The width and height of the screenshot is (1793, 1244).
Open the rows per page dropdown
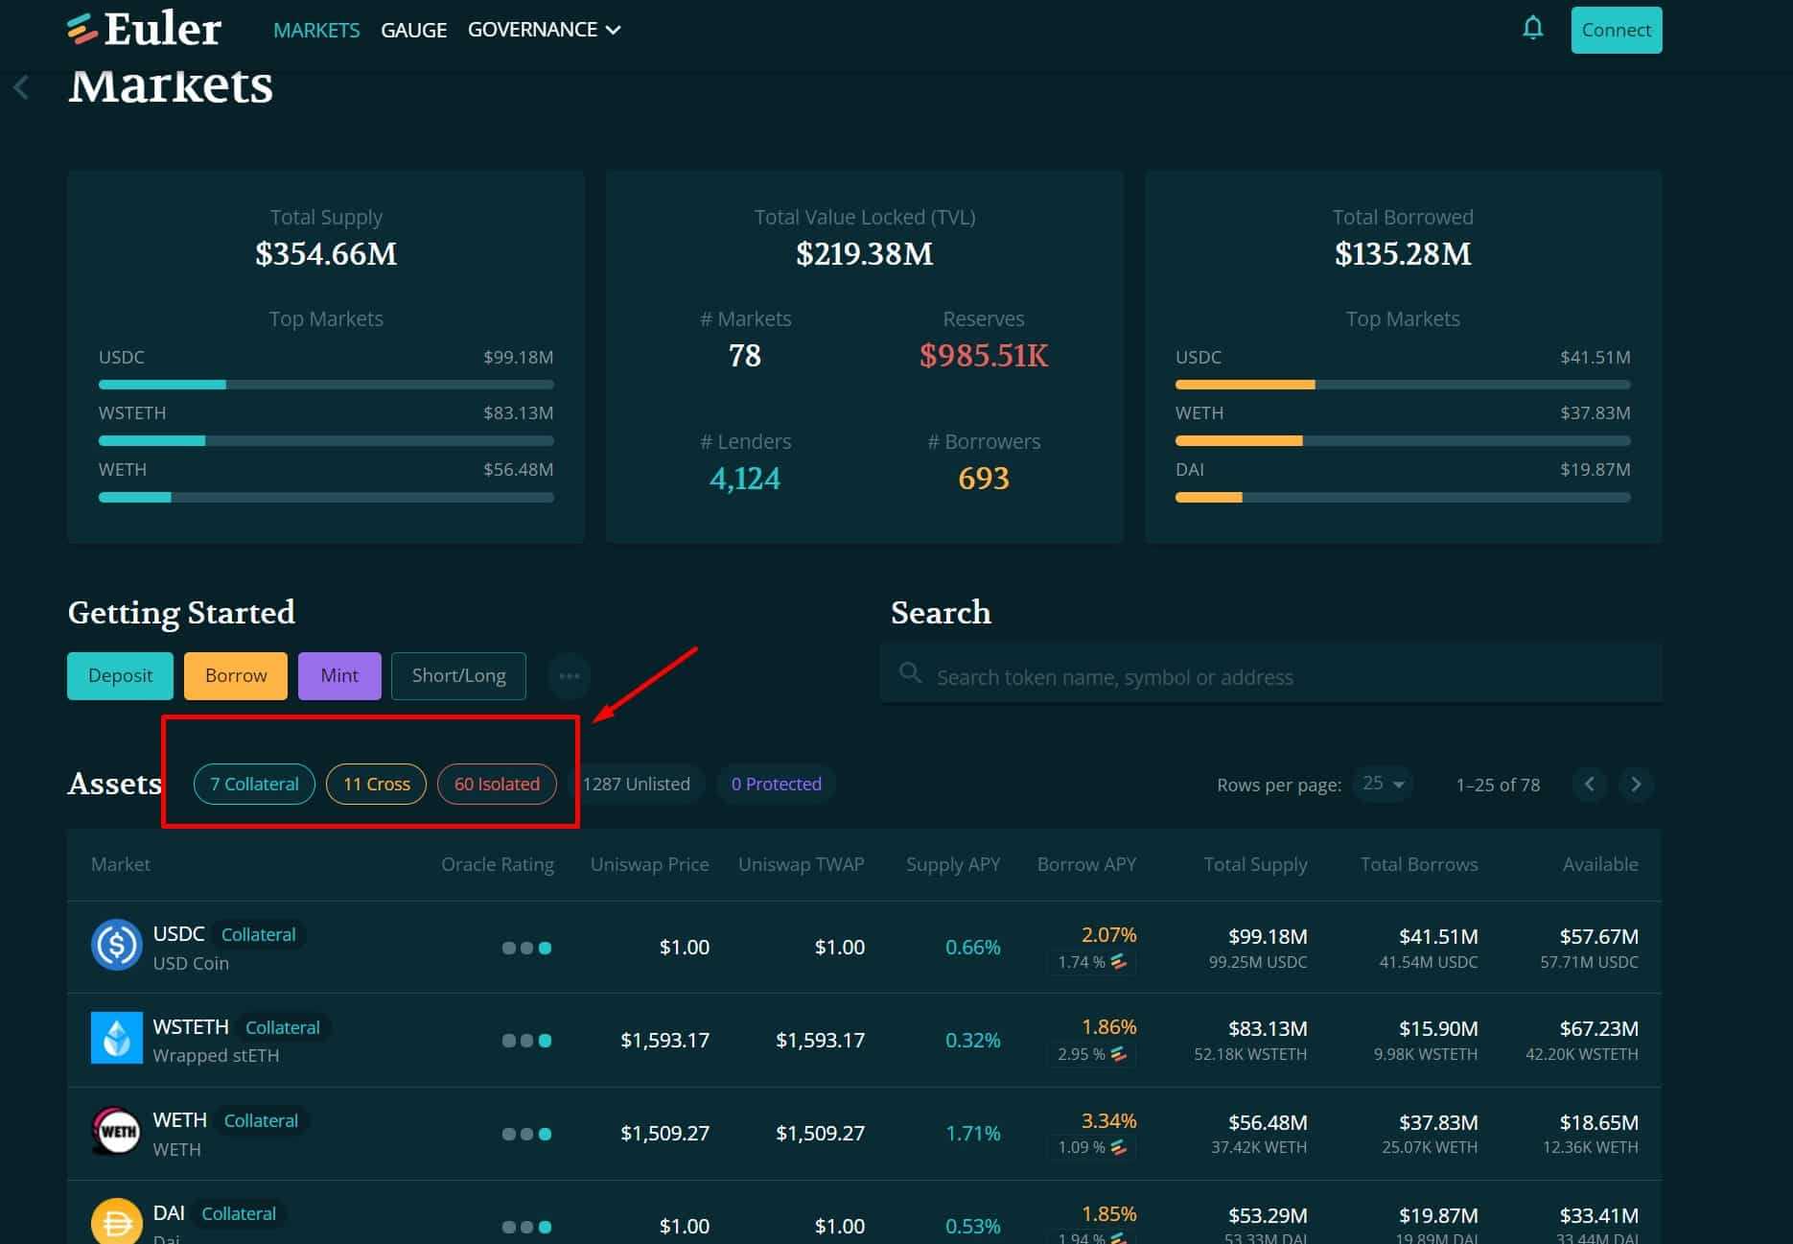1383,785
